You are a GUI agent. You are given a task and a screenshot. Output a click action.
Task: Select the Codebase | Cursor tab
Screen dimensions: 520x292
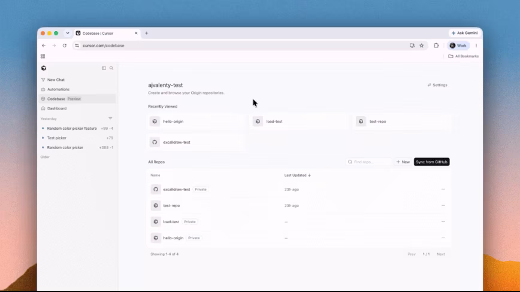[106, 33]
